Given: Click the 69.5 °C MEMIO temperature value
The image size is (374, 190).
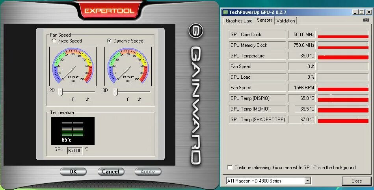Looking at the screenshot, I should coord(302,109).
